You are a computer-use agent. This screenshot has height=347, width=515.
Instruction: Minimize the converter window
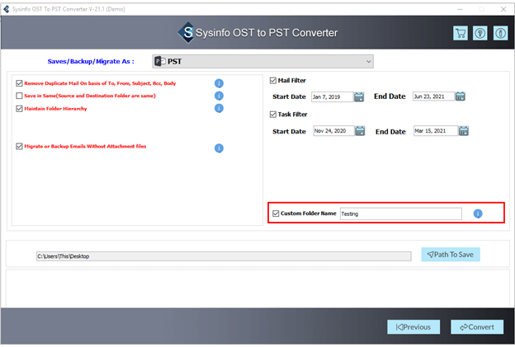460,9
